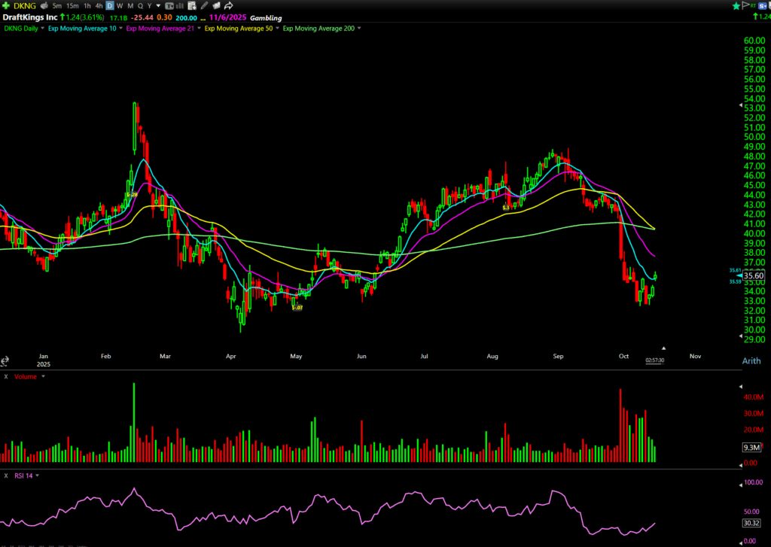This screenshot has width=771, height=547.
Task: Click the flag icon in top right
Action: tap(745, 6)
